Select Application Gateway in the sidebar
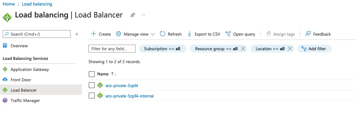356x124 pixels. tap(30, 70)
